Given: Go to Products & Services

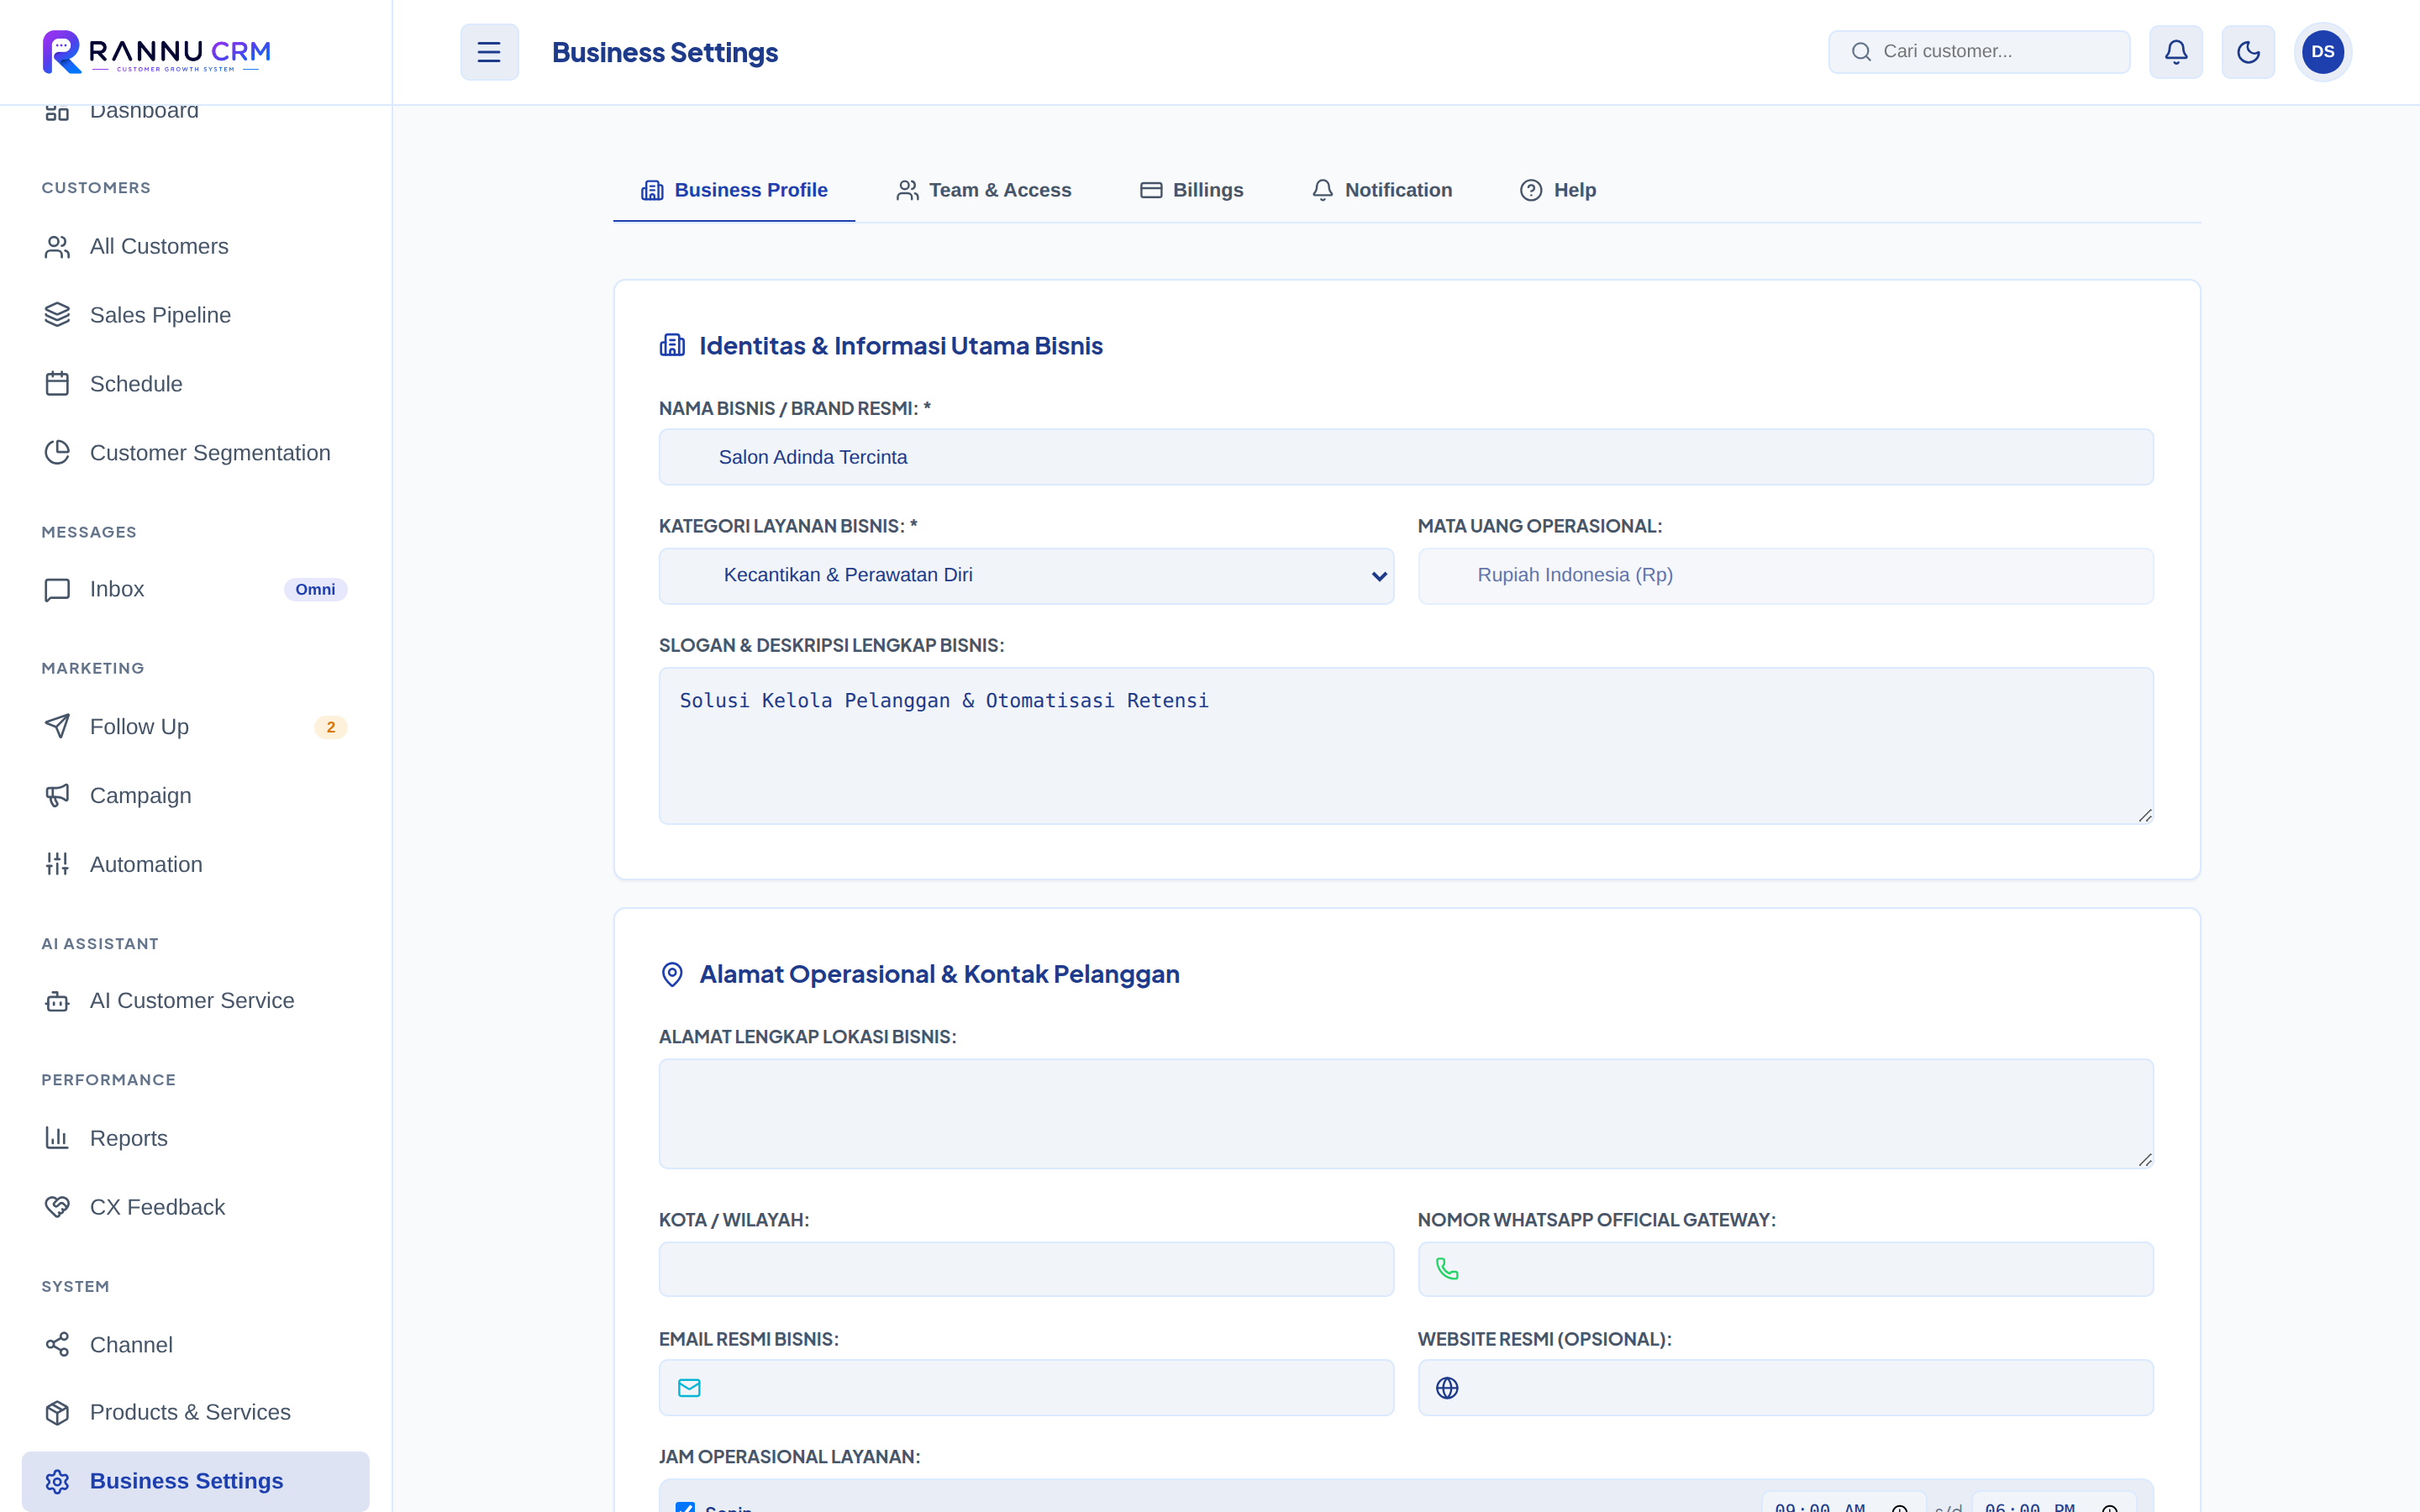Looking at the screenshot, I should tap(196, 1412).
